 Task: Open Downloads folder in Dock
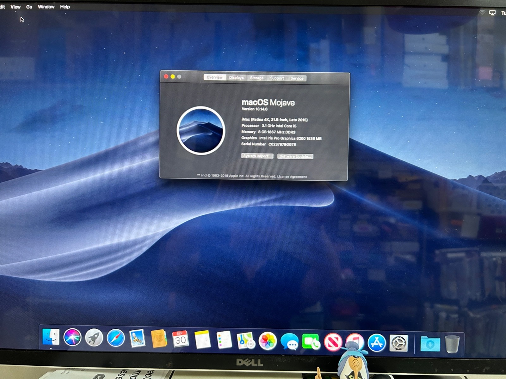tap(430, 344)
